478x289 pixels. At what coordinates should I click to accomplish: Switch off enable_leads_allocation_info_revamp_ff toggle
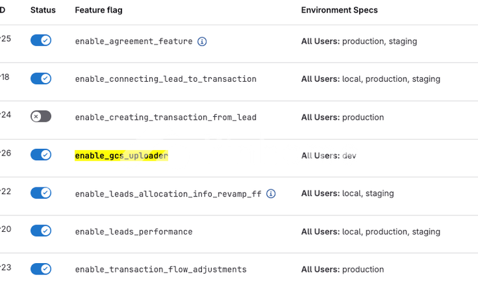pyautogui.click(x=40, y=193)
